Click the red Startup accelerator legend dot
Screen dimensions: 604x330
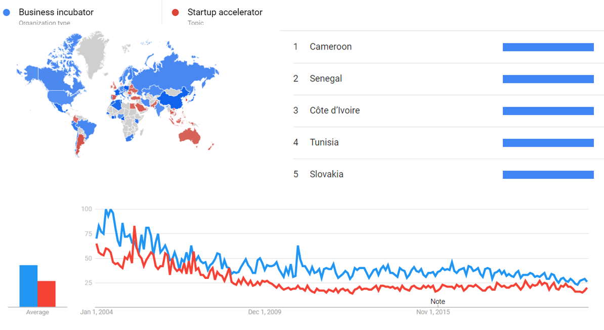tap(176, 12)
